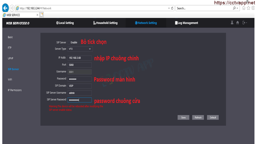Viewport: 256px width, 144px height.
Task: Open the Household Setting tab
Action: tap(105, 23)
